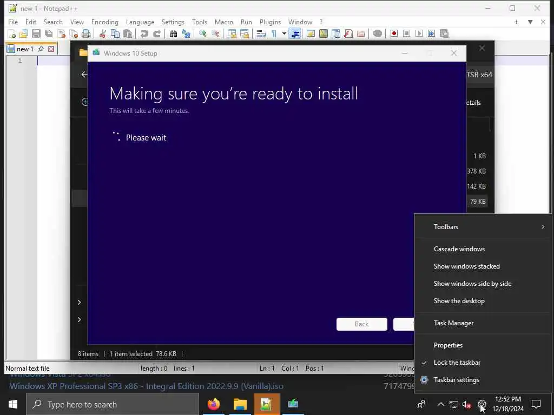Click the Find binoculars icon in Notepad++
Screen dimensions: 554x415
(x=174, y=34)
